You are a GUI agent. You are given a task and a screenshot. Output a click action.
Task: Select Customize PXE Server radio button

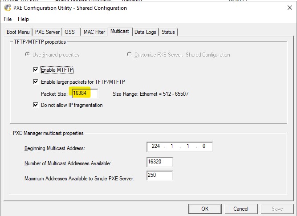coord(130,55)
